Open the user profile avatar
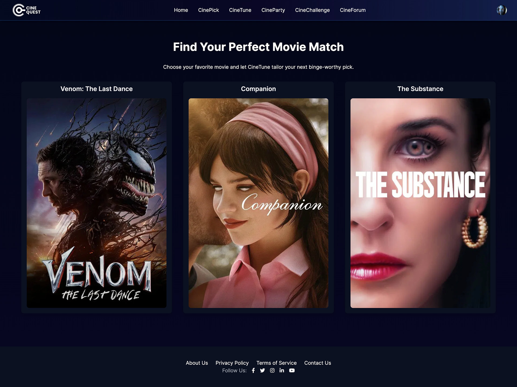Viewport: 517px width, 387px height. [502, 10]
